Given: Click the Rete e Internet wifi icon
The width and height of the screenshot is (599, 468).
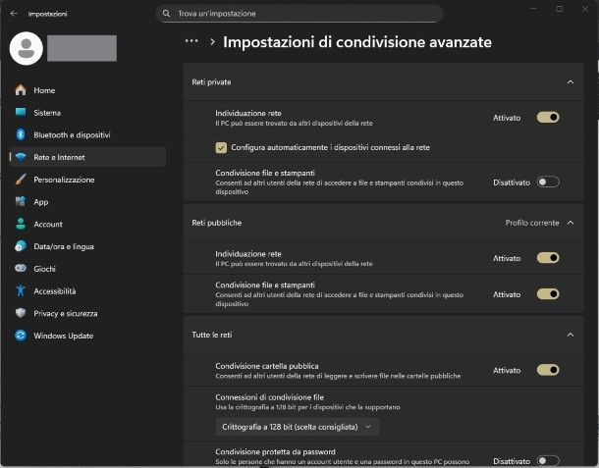Looking at the screenshot, I should pos(21,157).
